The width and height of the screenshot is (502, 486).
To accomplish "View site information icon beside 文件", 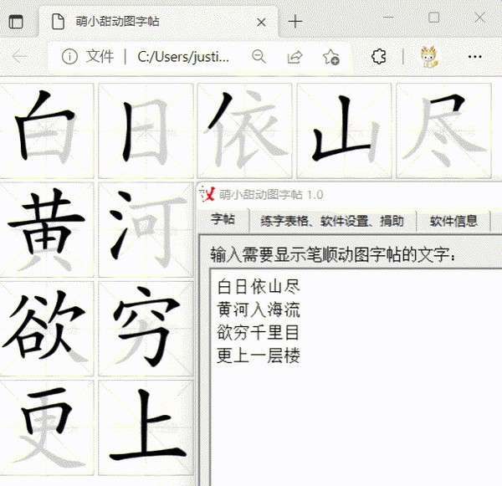I will point(69,57).
